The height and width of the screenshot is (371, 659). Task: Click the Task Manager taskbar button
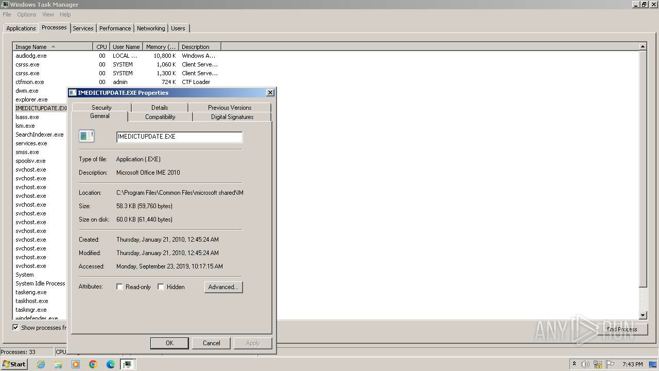(128, 364)
